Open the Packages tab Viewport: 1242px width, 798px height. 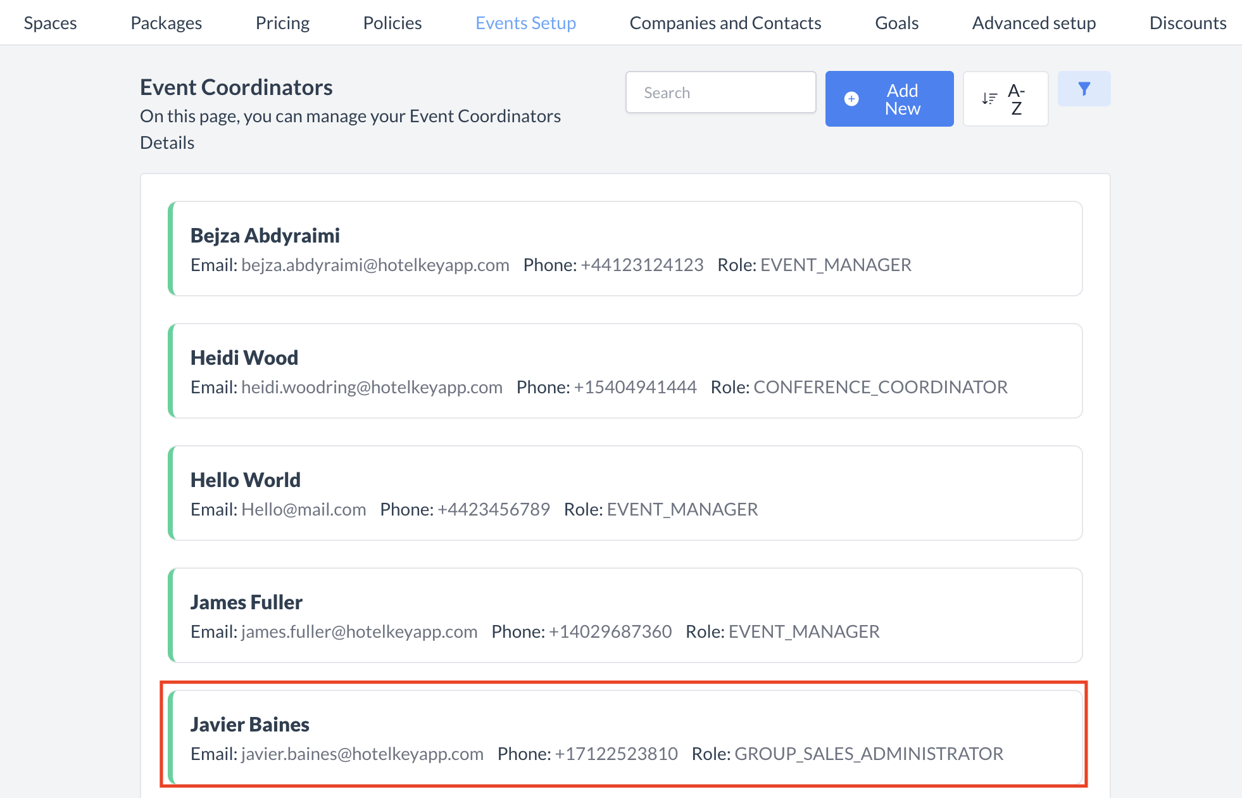click(166, 22)
